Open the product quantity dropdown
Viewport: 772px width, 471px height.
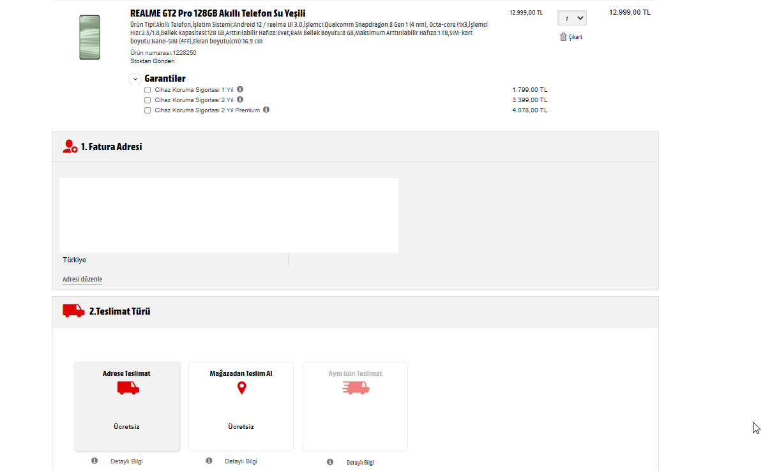[572, 19]
